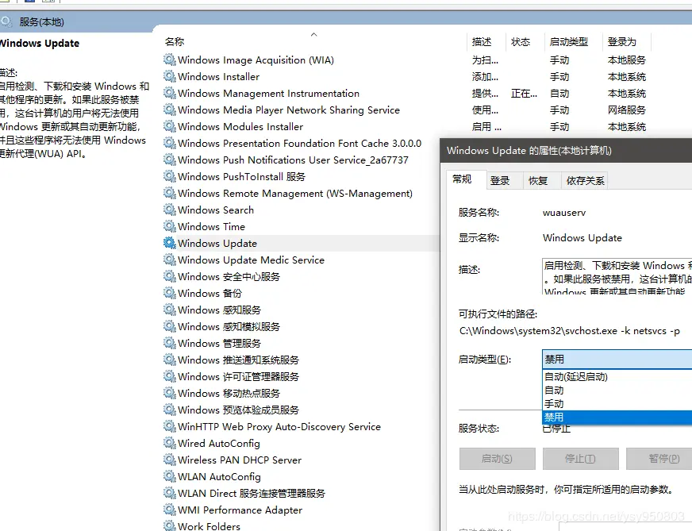Image resolution: width=692 pixels, height=531 pixels.
Task: Click gear icon of WLAN AutoConfig
Action: 170,475
